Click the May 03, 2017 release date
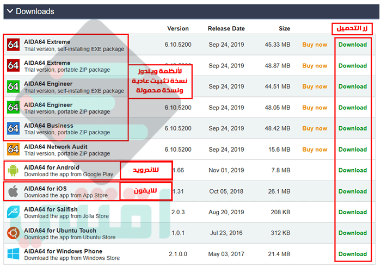The image size is (381, 267). 226,254
